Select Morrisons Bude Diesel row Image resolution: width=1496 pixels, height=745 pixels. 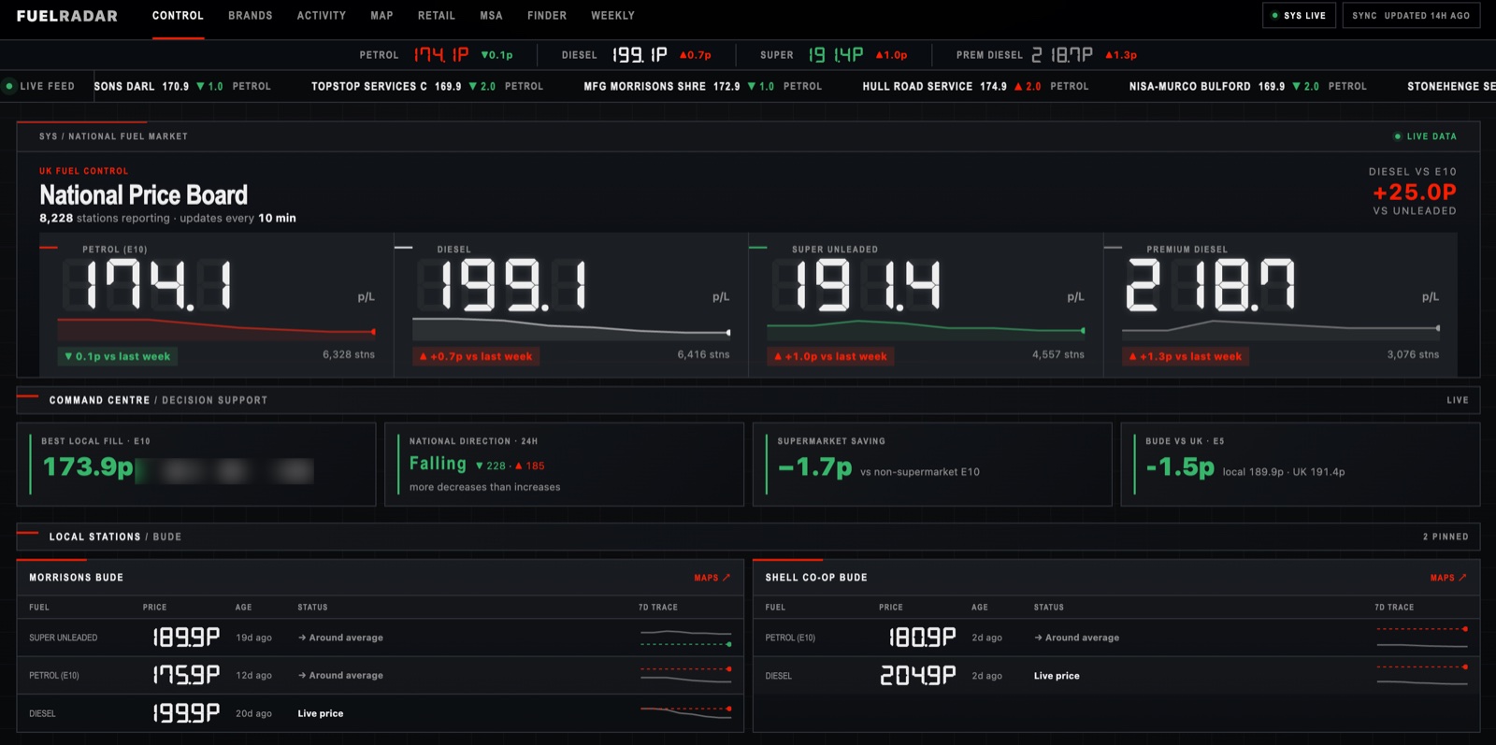pyautogui.click(x=381, y=713)
